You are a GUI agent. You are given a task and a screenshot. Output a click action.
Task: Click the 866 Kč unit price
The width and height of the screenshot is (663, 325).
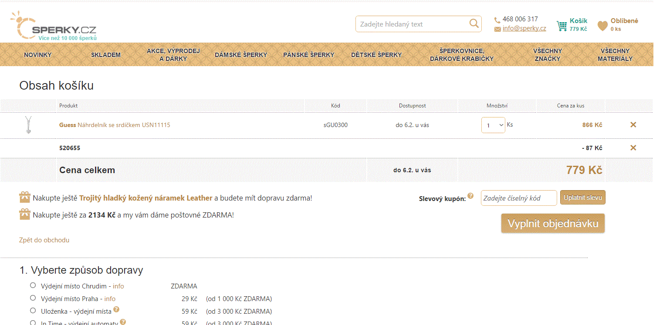[592, 125]
